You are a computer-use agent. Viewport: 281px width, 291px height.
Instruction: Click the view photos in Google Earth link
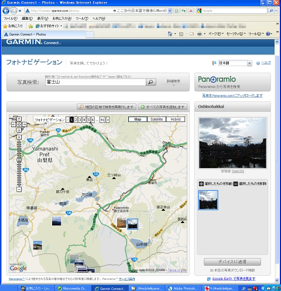(234, 279)
